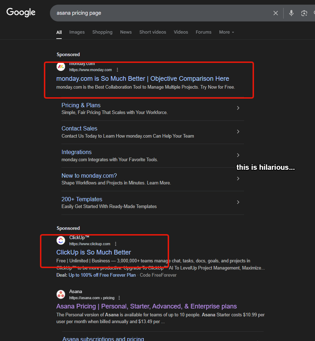Image resolution: width=315 pixels, height=341 pixels.
Task: Switch to the Images tab
Action: (x=77, y=32)
